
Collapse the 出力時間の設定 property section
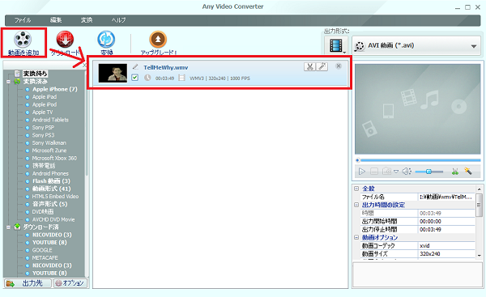356,205
